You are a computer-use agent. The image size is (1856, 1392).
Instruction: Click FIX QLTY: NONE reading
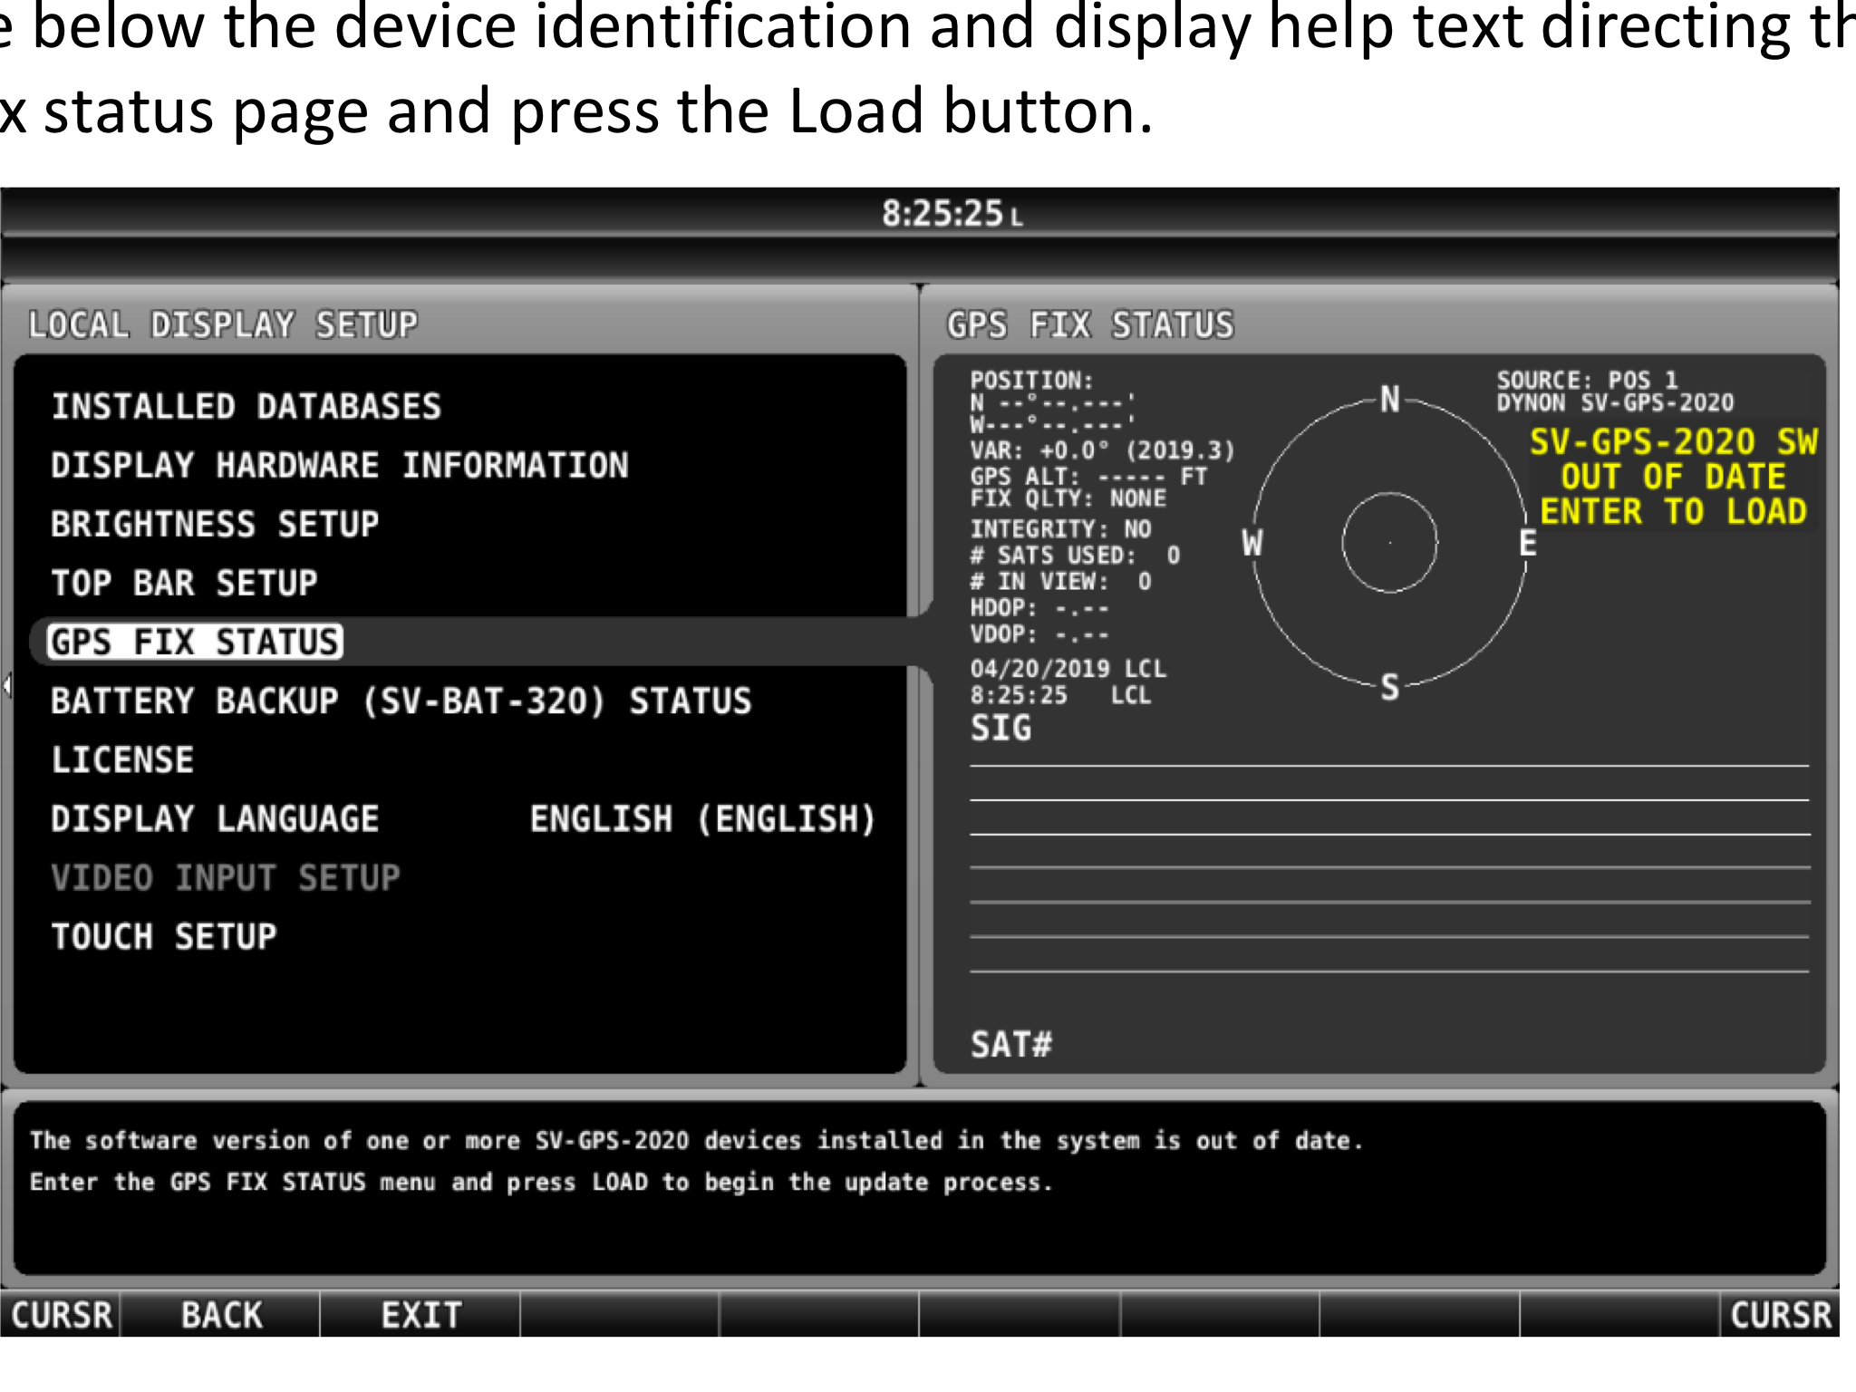[1068, 498]
